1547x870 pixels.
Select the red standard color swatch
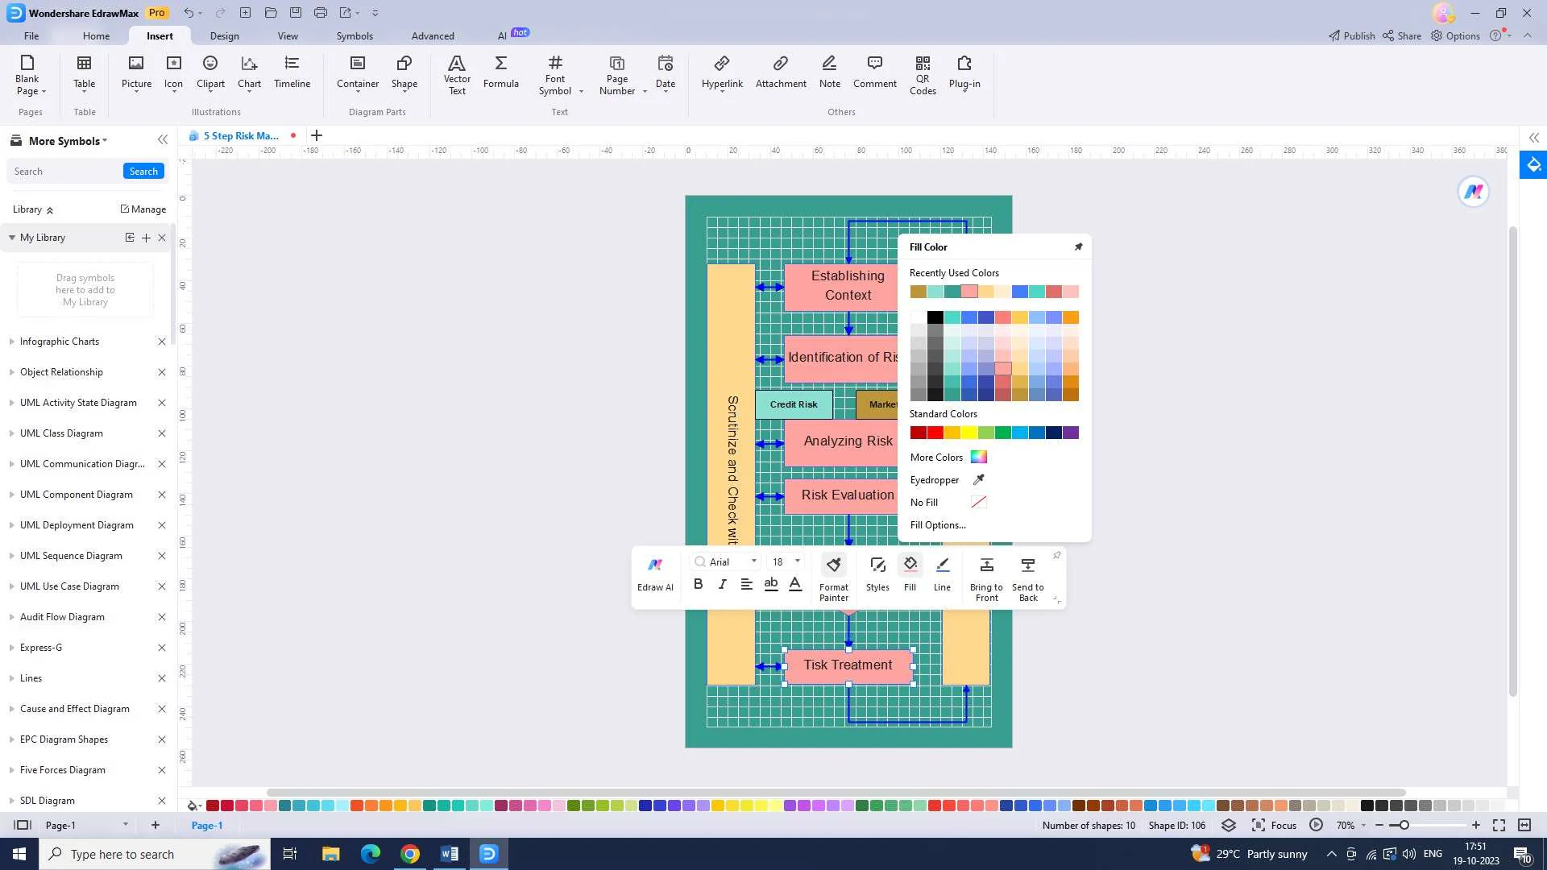click(x=935, y=433)
